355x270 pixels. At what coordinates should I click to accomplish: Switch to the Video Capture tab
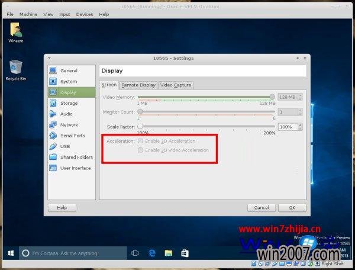point(176,85)
